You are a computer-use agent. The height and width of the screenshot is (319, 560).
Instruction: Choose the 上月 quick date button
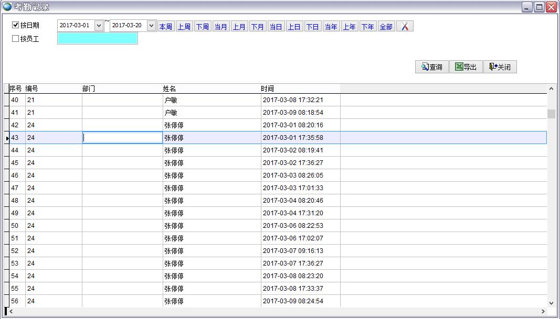click(x=239, y=27)
